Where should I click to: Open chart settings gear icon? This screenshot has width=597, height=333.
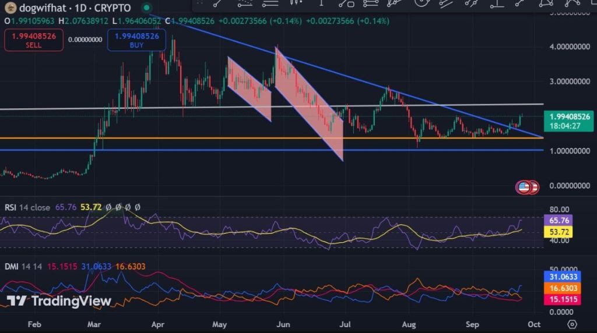click(x=572, y=324)
